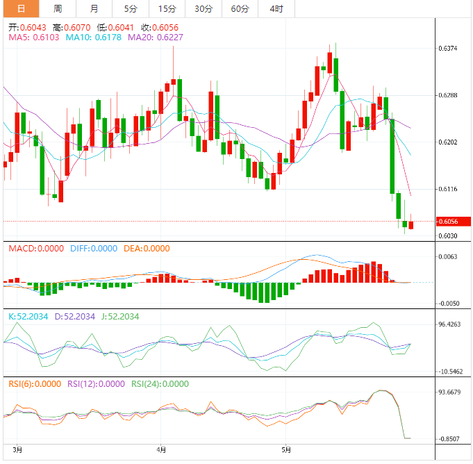Open the 月 monthly chart tab
The height and width of the screenshot is (464, 473).
pyautogui.click(x=94, y=9)
